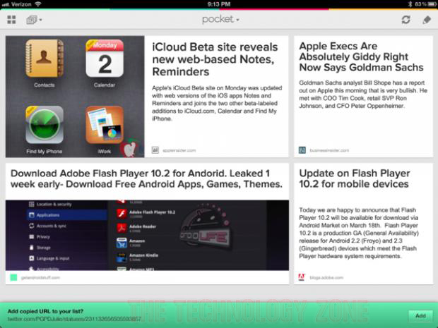Screen dimensions: 438x328
Task: Click the green getandroidstuff source favicon
Action: (13, 277)
